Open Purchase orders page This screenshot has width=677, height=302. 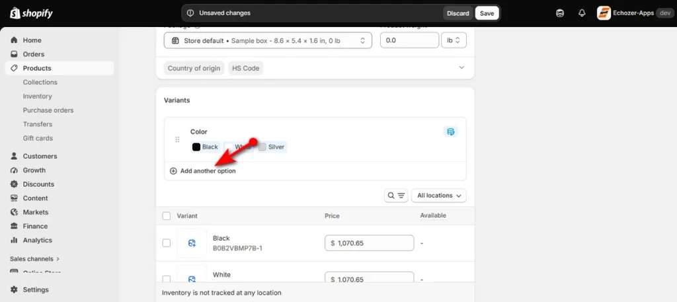48,110
